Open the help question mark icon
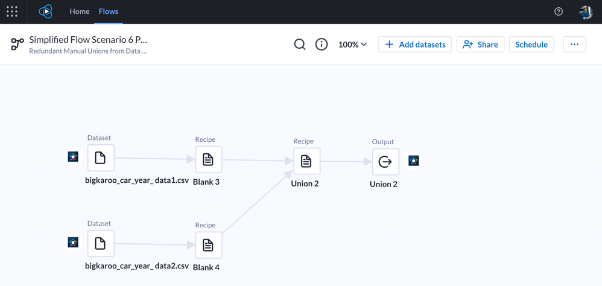602x286 pixels. click(559, 11)
